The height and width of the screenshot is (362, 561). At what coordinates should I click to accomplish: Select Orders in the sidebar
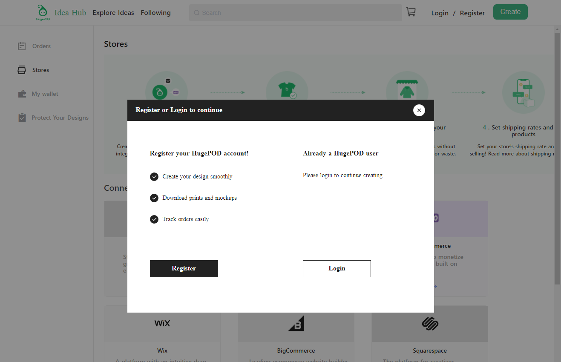(41, 46)
